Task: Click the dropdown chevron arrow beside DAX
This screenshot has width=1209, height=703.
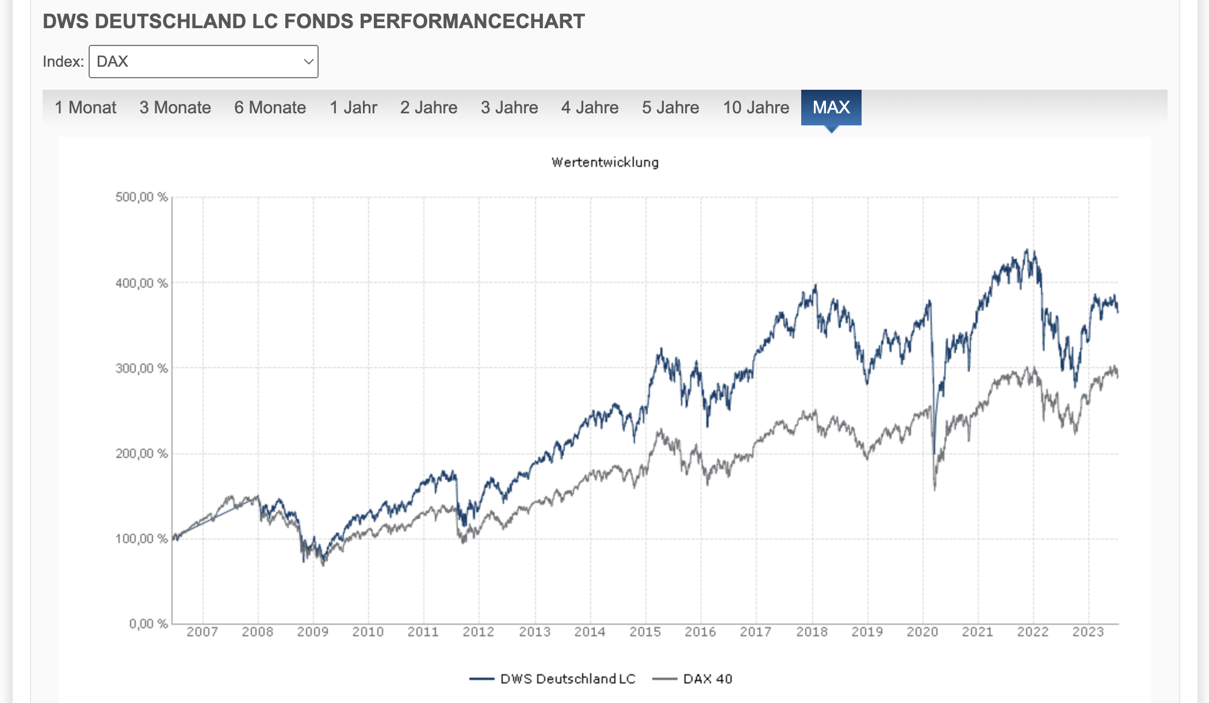Action: pyautogui.click(x=308, y=62)
